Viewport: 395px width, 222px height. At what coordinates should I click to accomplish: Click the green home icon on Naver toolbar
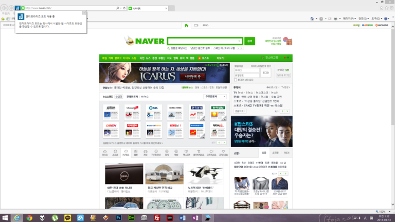click(186, 25)
